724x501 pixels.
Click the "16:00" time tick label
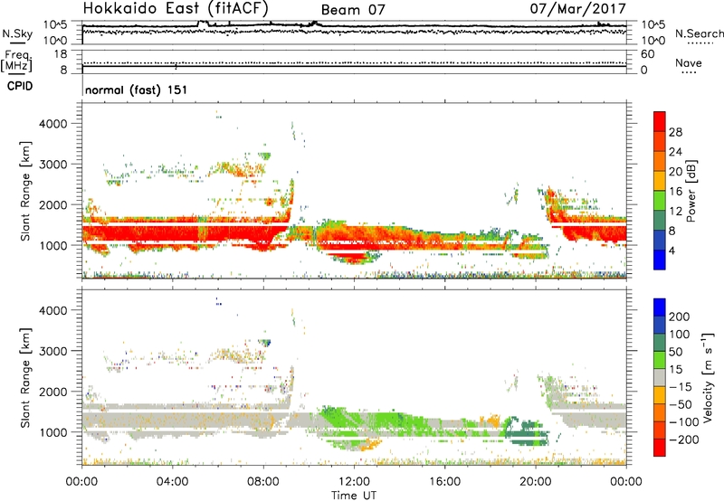444,482
